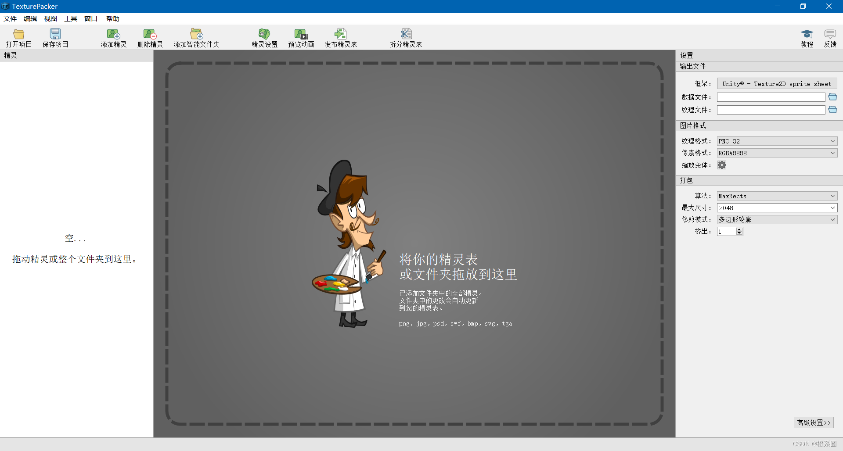Click the png, jpg, psd formats text
This screenshot has width=843, height=451.
point(455,323)
